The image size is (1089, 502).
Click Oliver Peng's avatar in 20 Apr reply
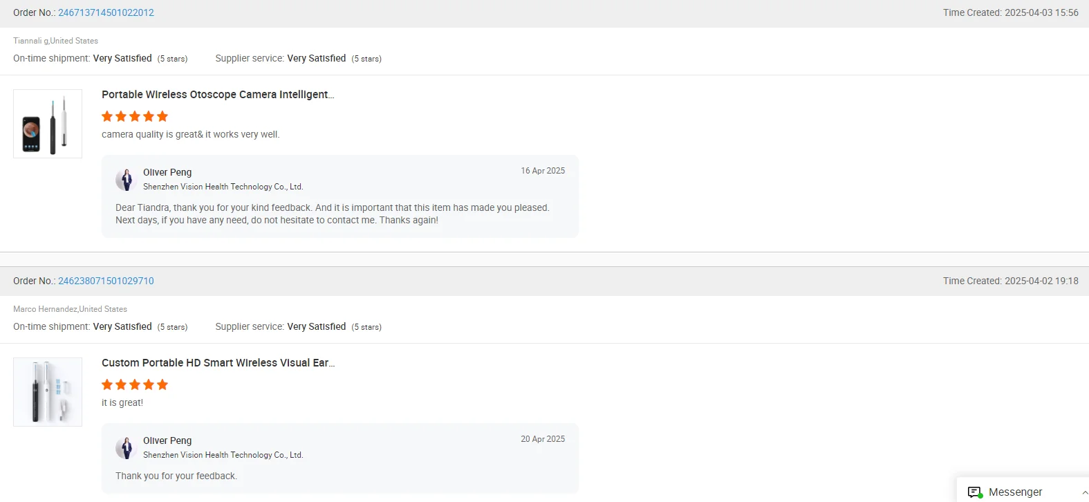point(126,447)
